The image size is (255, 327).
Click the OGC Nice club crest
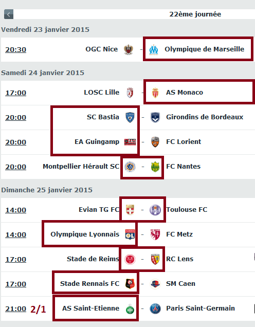(128, 50)
